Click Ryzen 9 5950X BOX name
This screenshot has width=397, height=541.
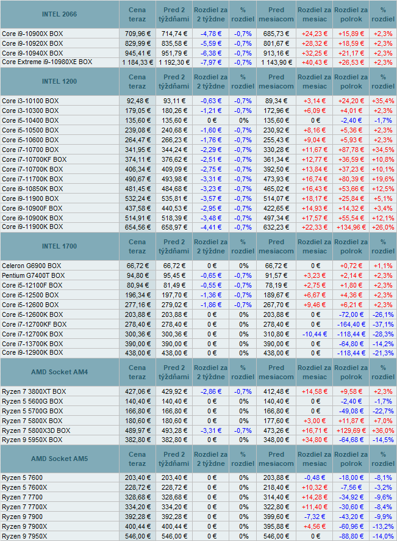pos(32,440)
